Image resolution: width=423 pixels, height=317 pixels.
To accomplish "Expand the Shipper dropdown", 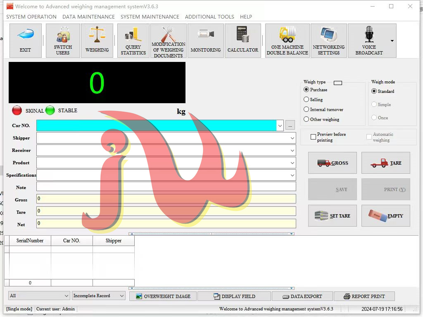I will 292,138.
